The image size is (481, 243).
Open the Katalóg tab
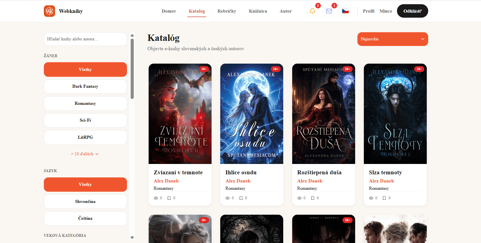pos(197,11)
